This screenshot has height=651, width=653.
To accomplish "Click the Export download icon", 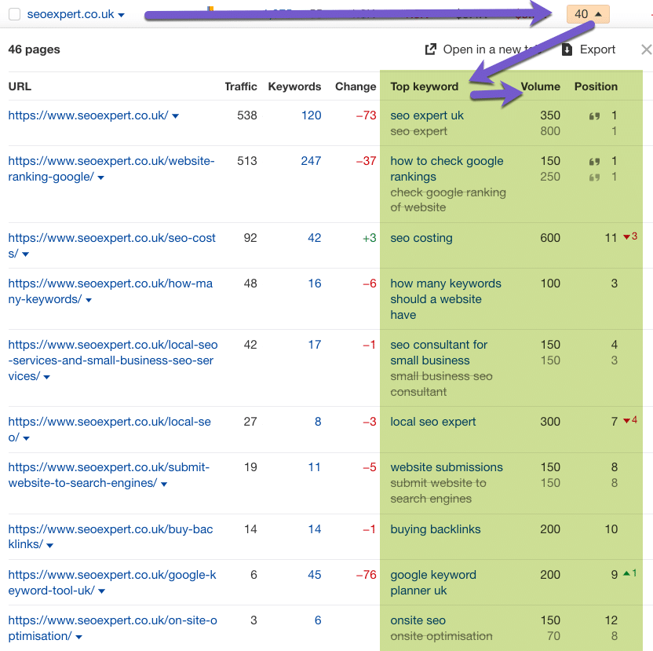I will pos(567,49).
